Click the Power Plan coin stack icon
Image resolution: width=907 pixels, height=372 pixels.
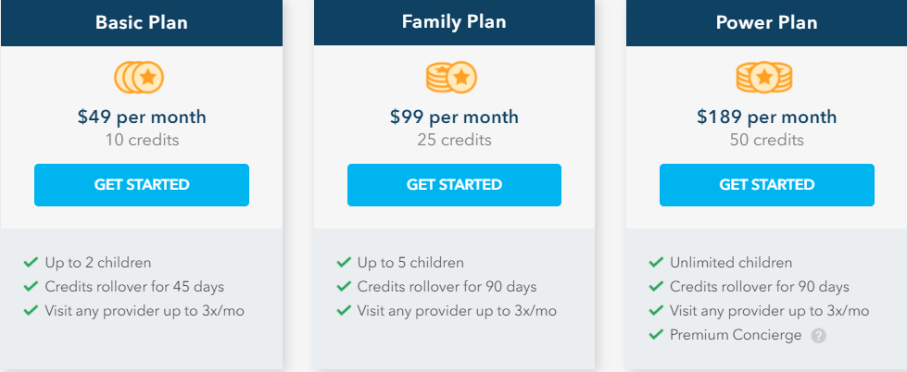[764, 77]
